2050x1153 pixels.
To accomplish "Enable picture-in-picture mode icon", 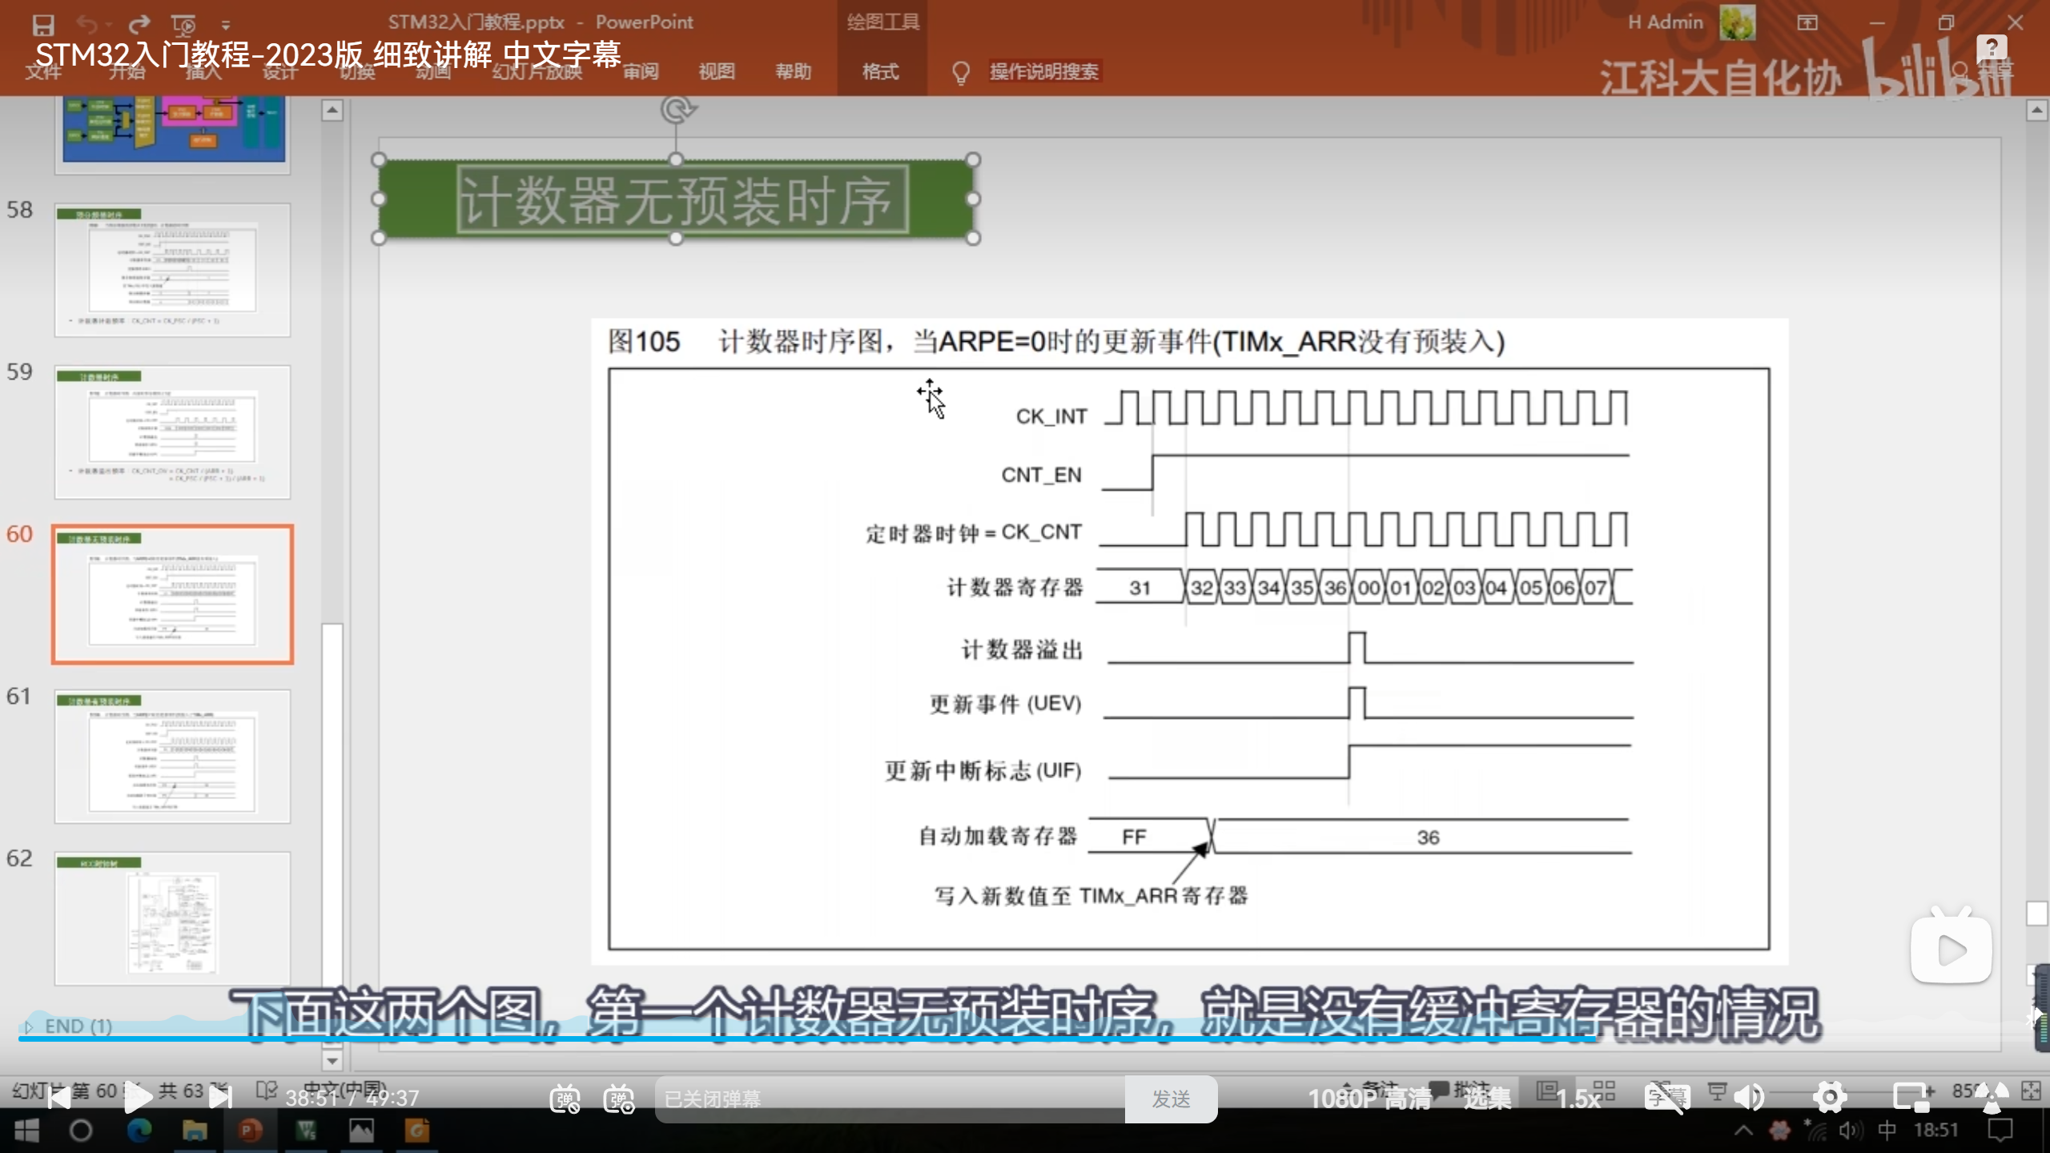I will (x=1912, y=1098).
